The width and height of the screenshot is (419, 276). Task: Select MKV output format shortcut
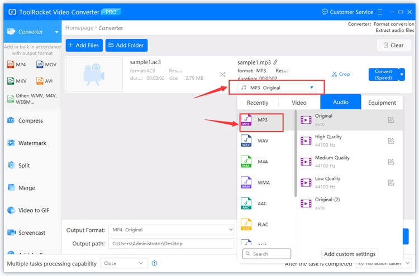click(x=17, y=81)
